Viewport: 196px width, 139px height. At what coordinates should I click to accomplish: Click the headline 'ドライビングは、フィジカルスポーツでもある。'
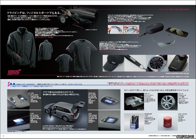click(35, 13)
